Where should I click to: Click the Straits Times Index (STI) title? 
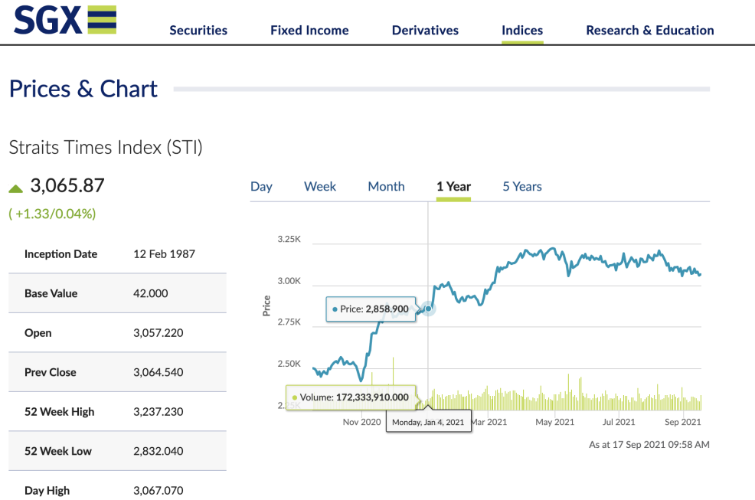pyautogui.click(x=106, y=148)
